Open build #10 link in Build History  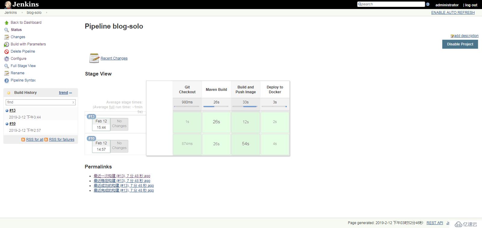[x=12, y=124]
